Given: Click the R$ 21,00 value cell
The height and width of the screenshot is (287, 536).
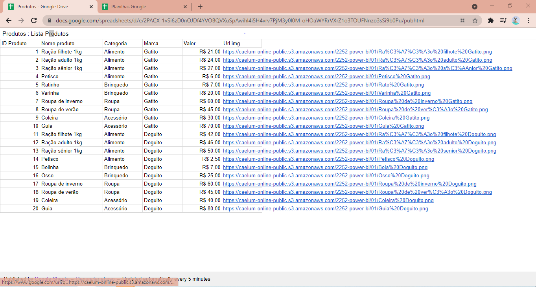Looking at the screenshot, I should coord(202,52).
